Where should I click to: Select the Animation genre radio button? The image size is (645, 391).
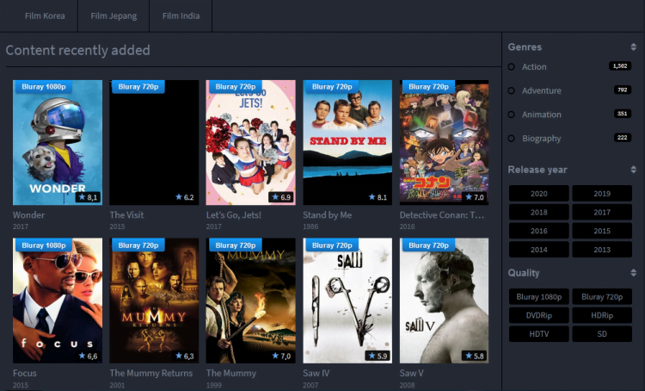(512, 115)
